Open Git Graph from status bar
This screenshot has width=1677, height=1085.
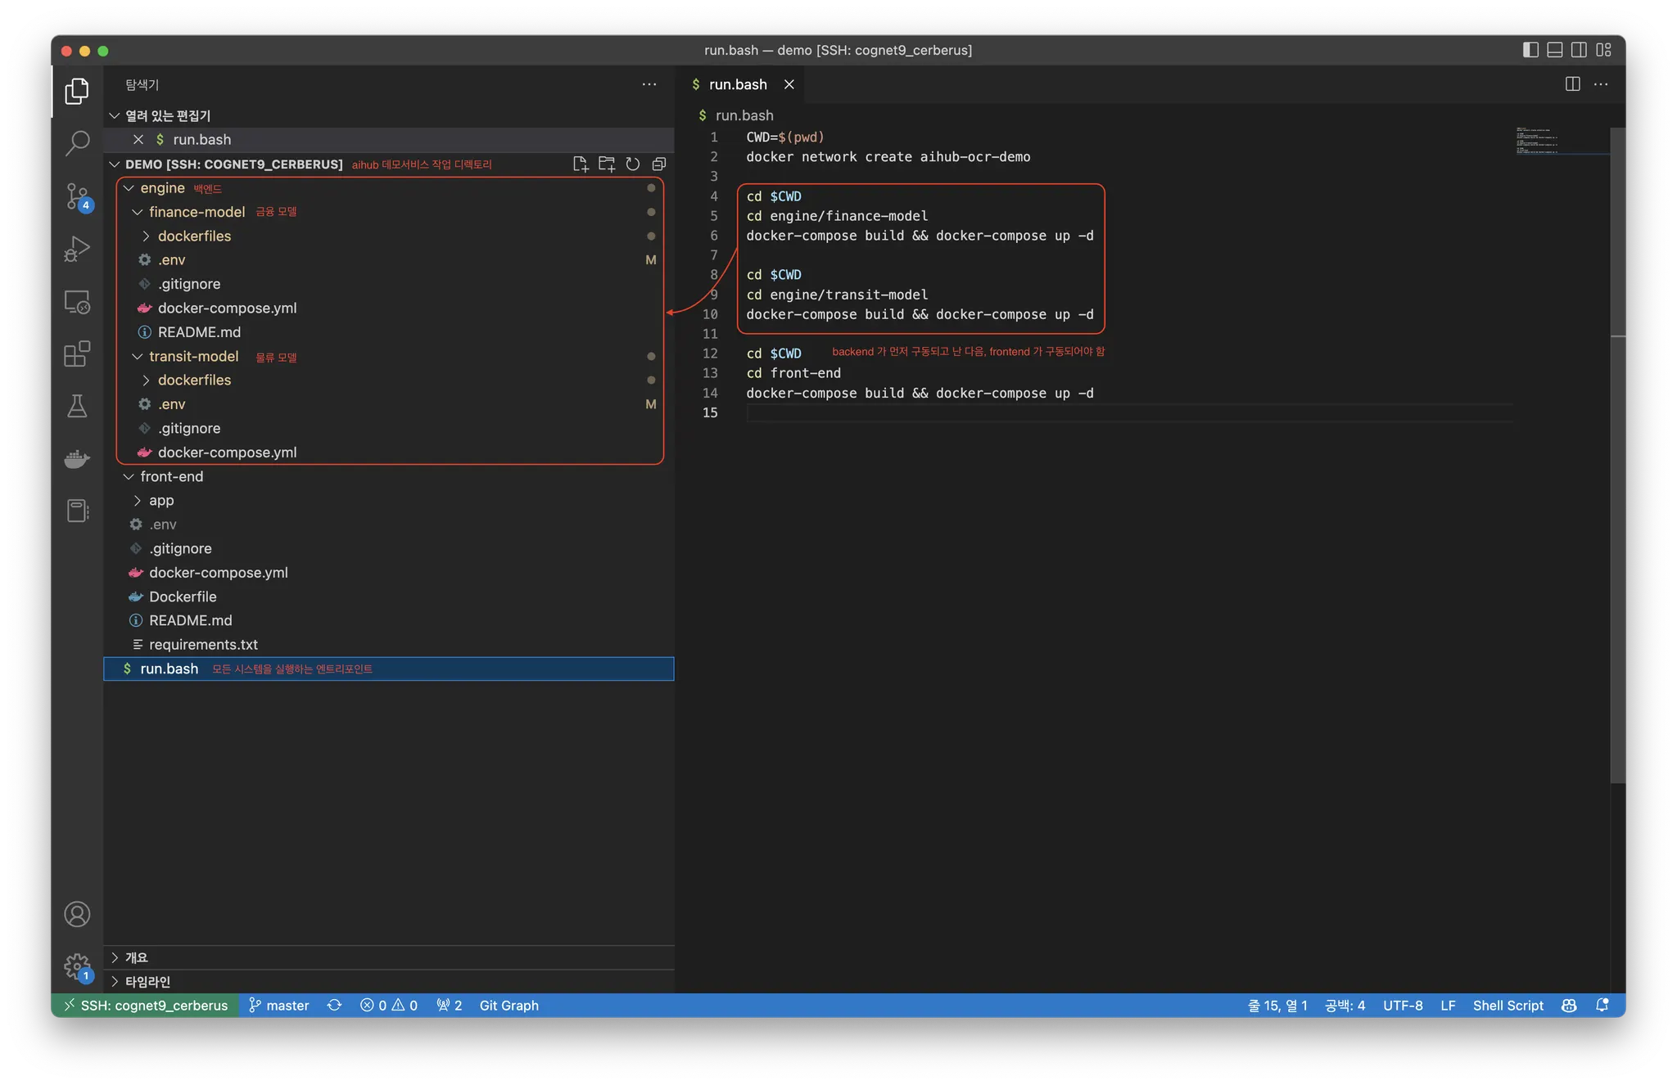(509, 1006)
